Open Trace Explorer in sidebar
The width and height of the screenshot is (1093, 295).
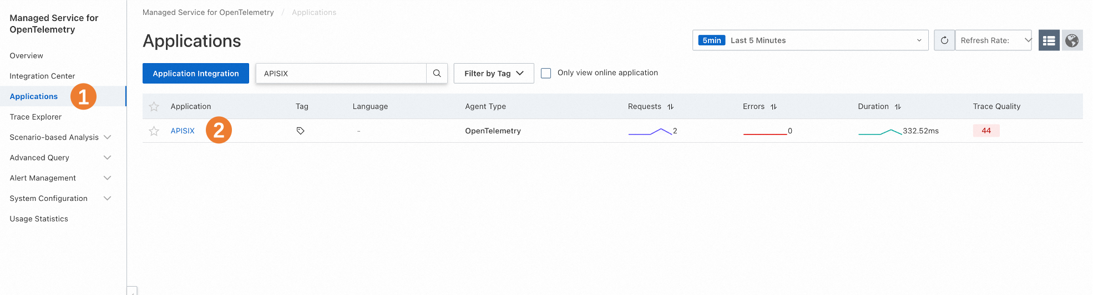coord(36,117)
